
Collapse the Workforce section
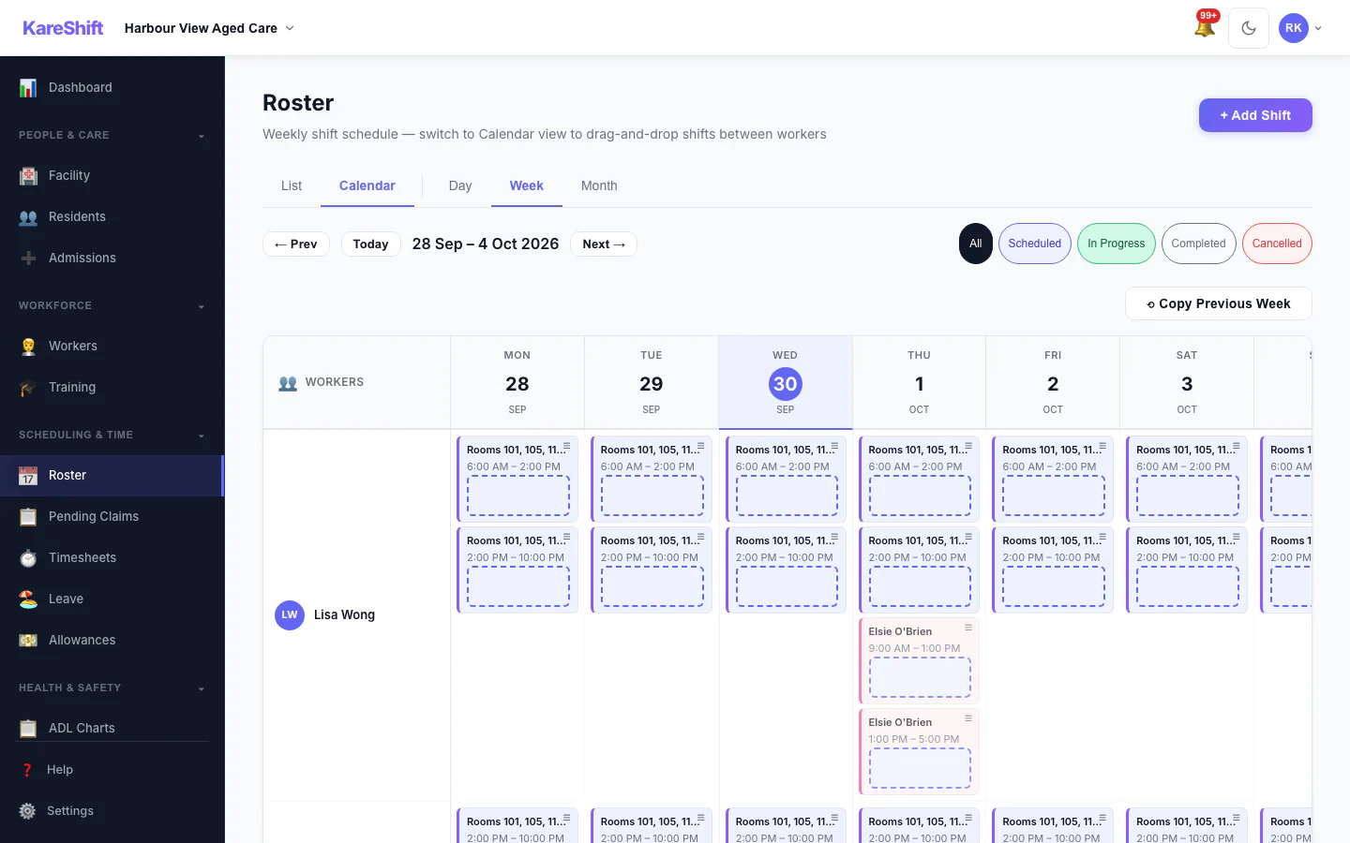pos(112,306)
